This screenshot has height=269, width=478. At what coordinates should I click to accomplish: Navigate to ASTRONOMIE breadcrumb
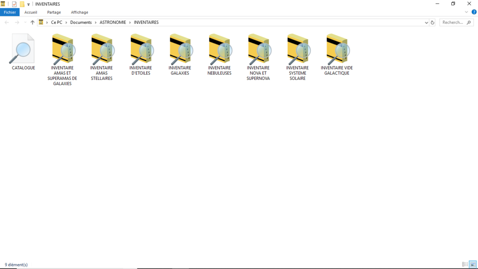113,22
